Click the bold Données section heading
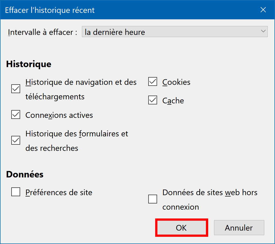The image size is (275, 244). [25, 174]
